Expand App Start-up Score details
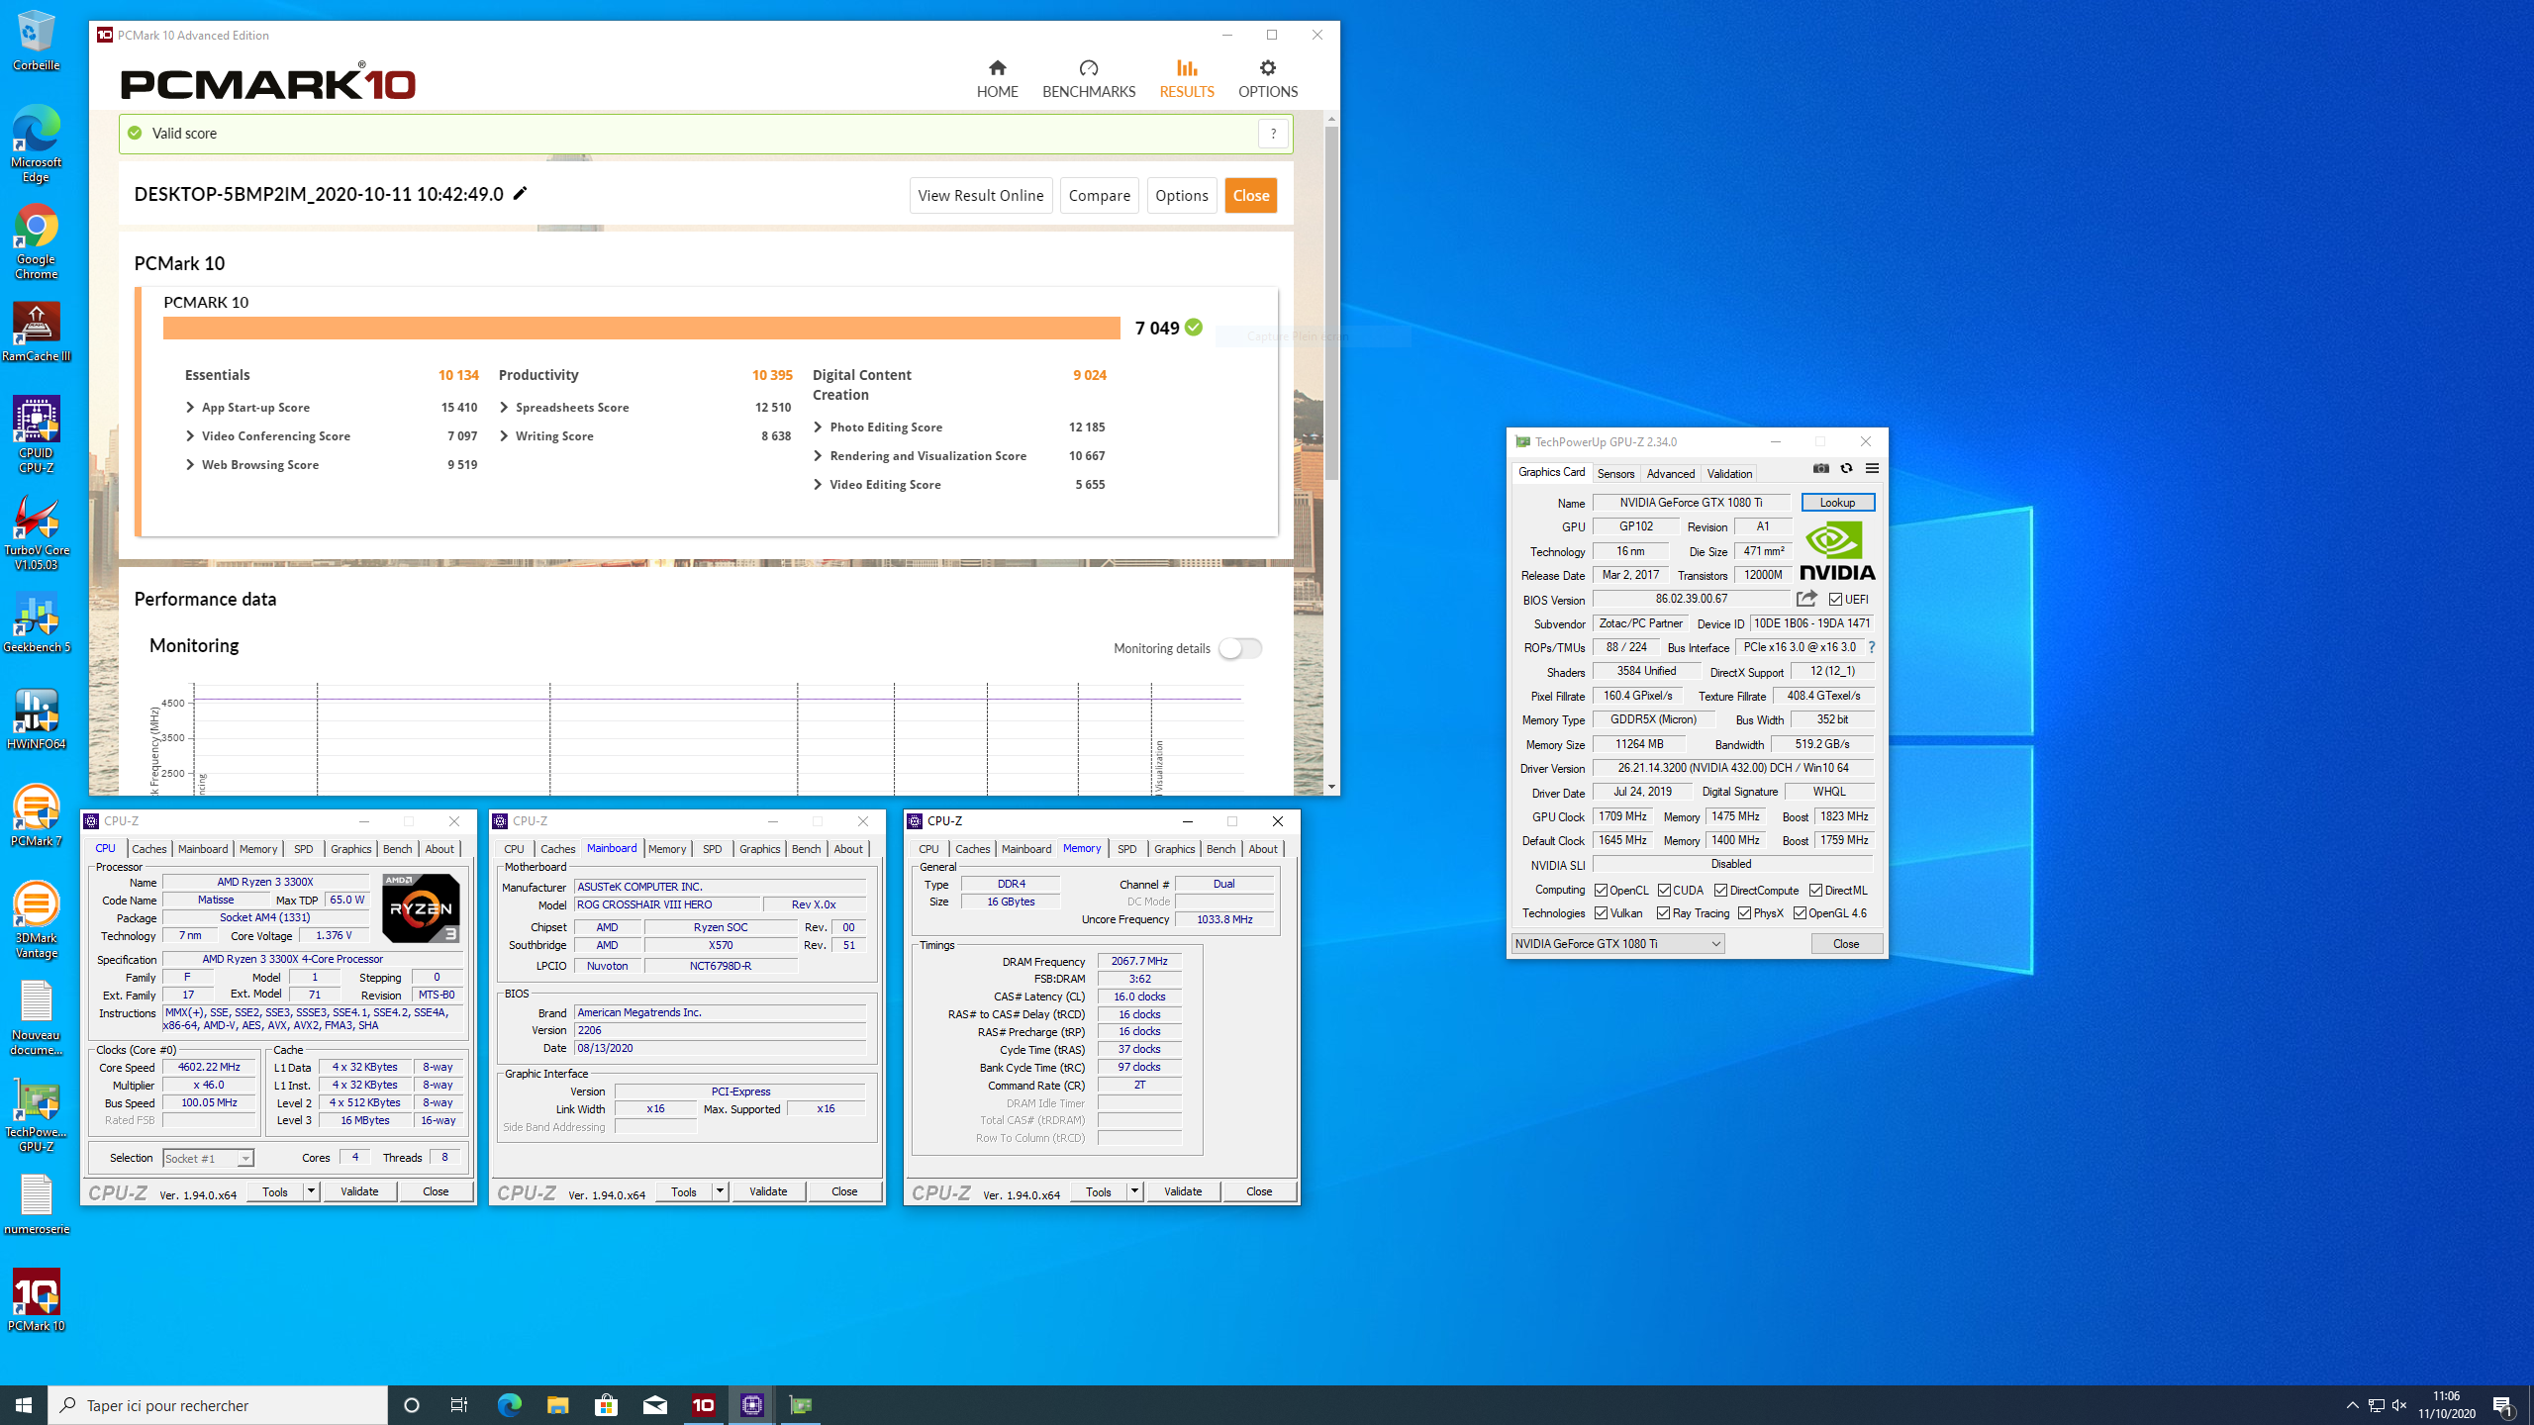The width and height of the screenshot is (2534, 1425). point(190,408)
